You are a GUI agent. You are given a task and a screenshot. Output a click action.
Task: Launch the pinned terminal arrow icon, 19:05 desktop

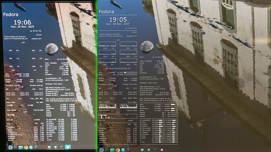pos(128,150)
